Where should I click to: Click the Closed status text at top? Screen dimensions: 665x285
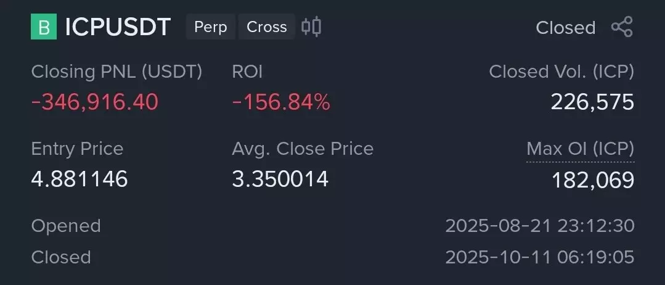(565, 28)
